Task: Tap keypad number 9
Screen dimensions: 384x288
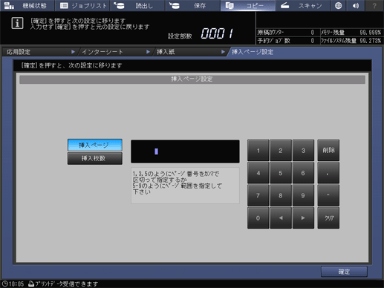Action: click(x=303, y=195)
